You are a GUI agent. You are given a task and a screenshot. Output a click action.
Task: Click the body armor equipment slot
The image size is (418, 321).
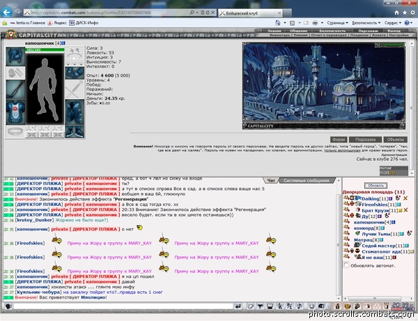[15, 112]
